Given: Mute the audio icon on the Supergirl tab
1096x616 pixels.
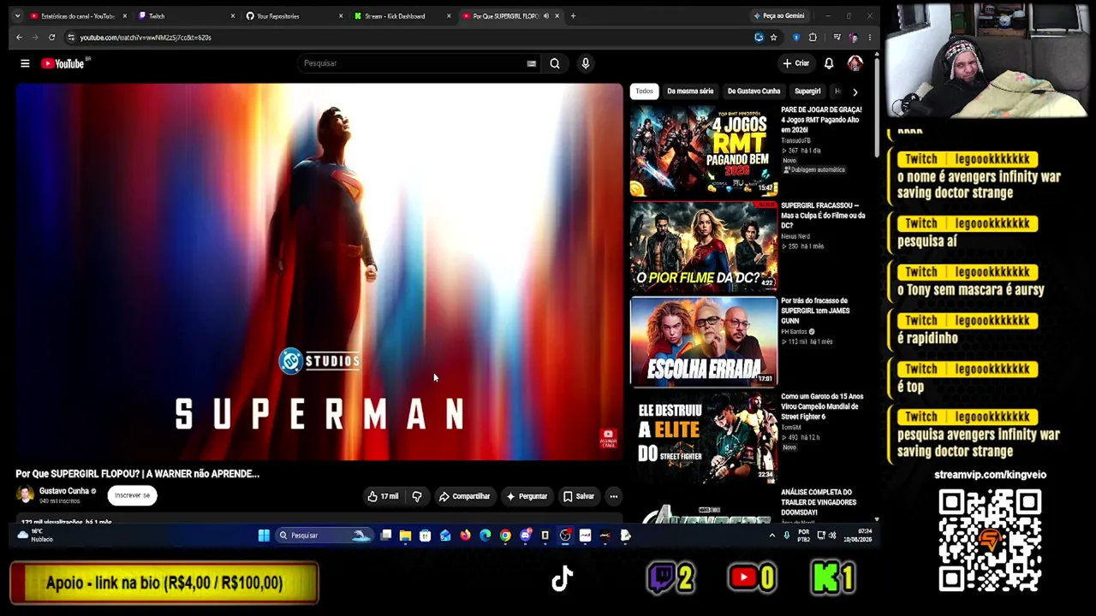Looking at the screenshot, I should [546, 16].
